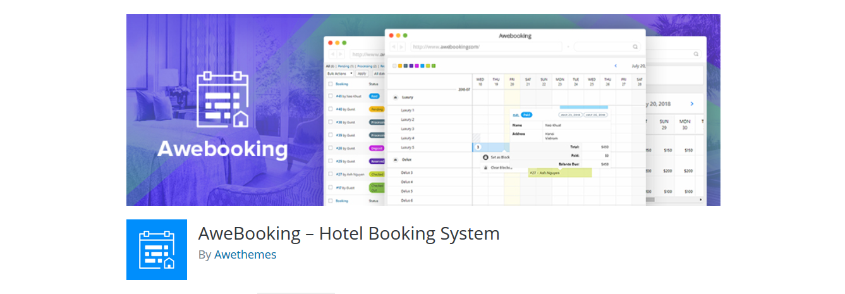Click Paid badge in booking details popup
Image resolution: width=845 pixels, height=294 pixels.
(526, 115)
